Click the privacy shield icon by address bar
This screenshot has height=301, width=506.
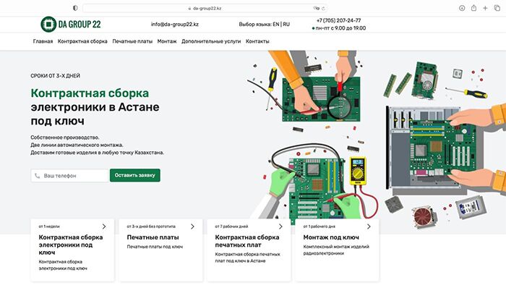click(75, 7)
